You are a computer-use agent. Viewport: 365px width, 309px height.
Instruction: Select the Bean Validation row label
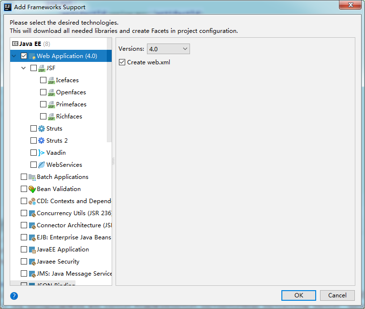pos(58,189)
